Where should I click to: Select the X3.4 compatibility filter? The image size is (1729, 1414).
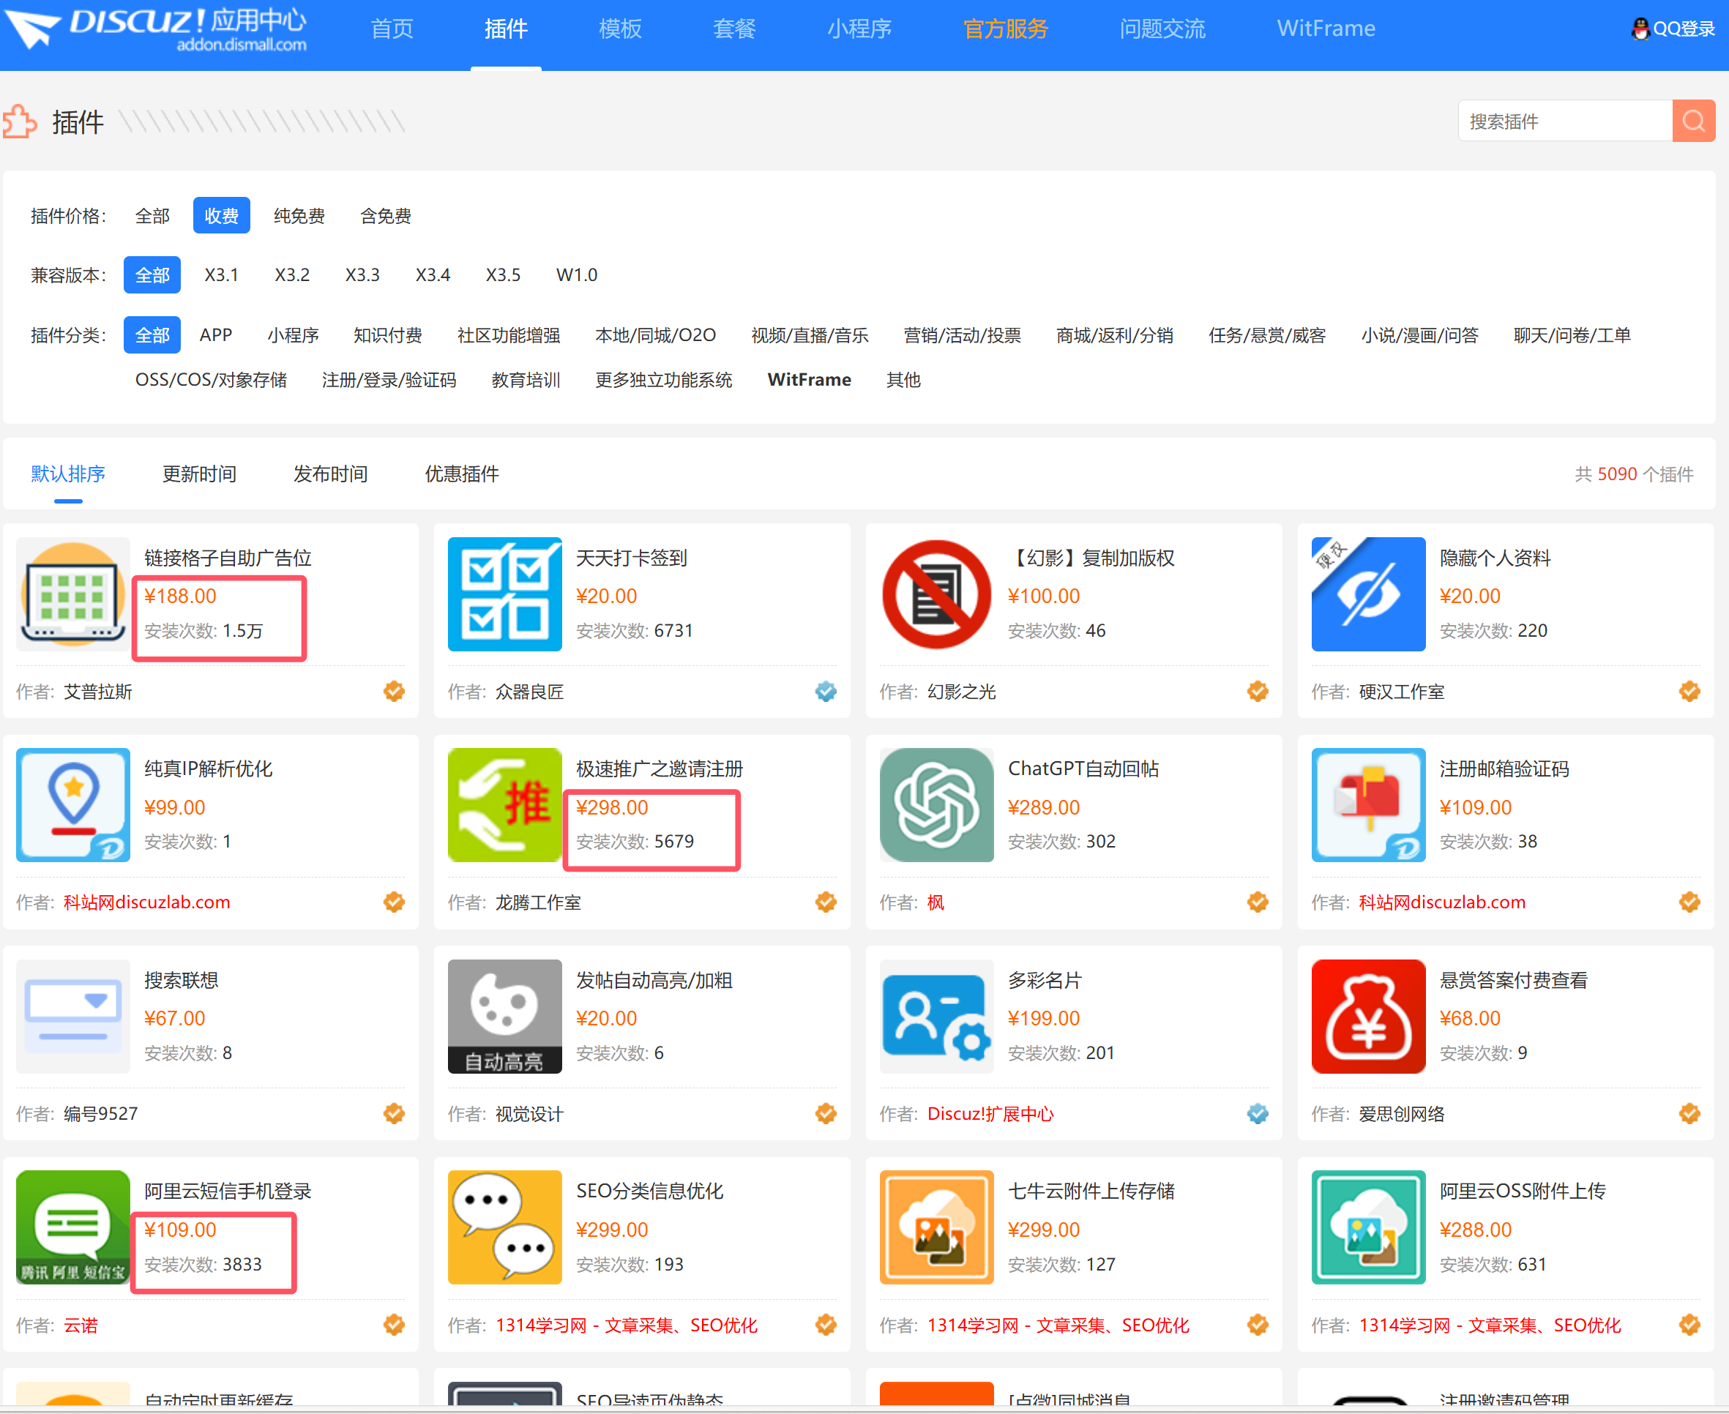(x=432, y=274)
